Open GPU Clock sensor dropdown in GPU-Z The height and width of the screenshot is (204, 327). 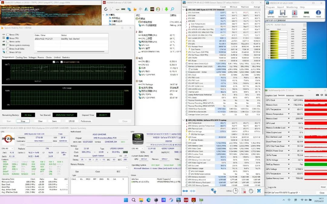tap(289, 100)
